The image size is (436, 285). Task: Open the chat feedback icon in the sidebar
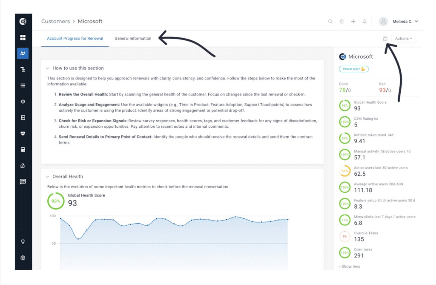[23, 182]
